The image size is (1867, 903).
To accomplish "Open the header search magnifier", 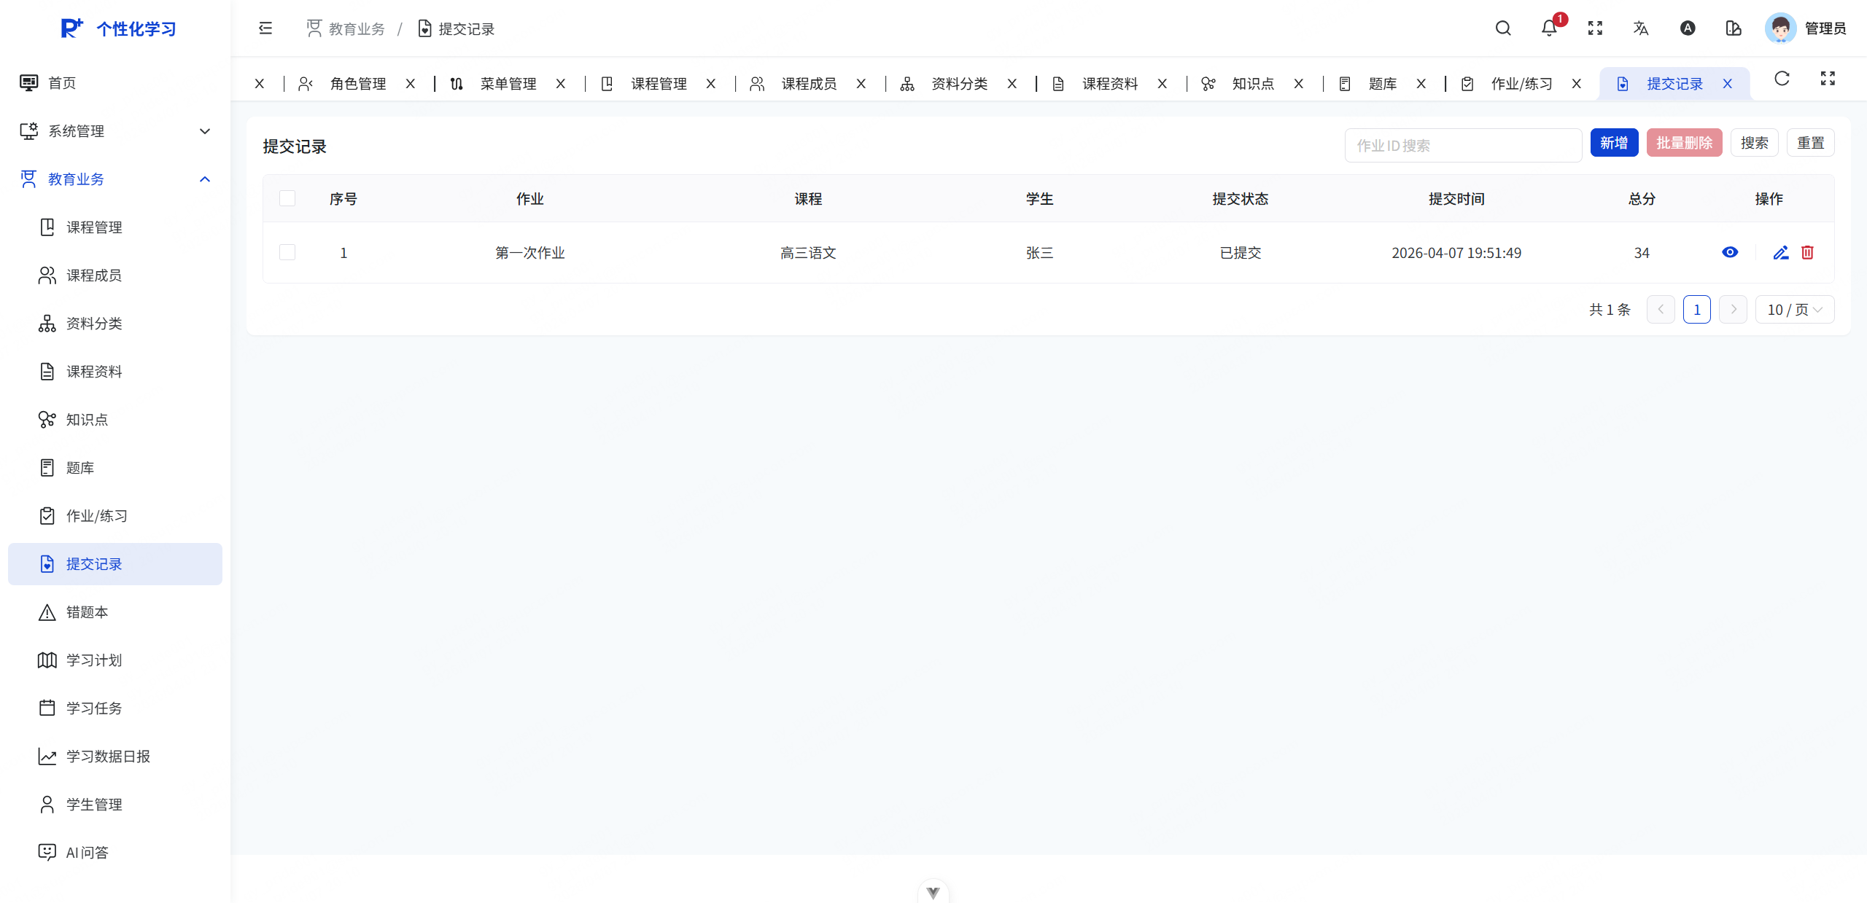I will coord(1502,28).
